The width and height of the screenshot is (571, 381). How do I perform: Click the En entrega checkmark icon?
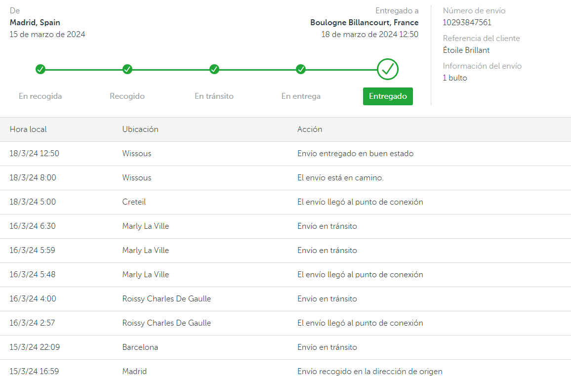click(301, 69)
